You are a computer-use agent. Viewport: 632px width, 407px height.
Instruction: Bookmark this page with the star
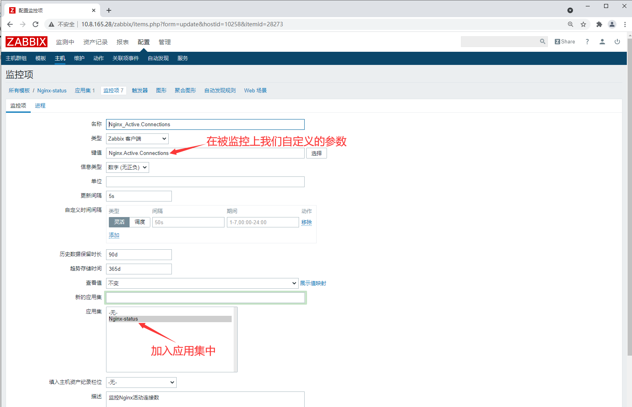tap(583, 24)
